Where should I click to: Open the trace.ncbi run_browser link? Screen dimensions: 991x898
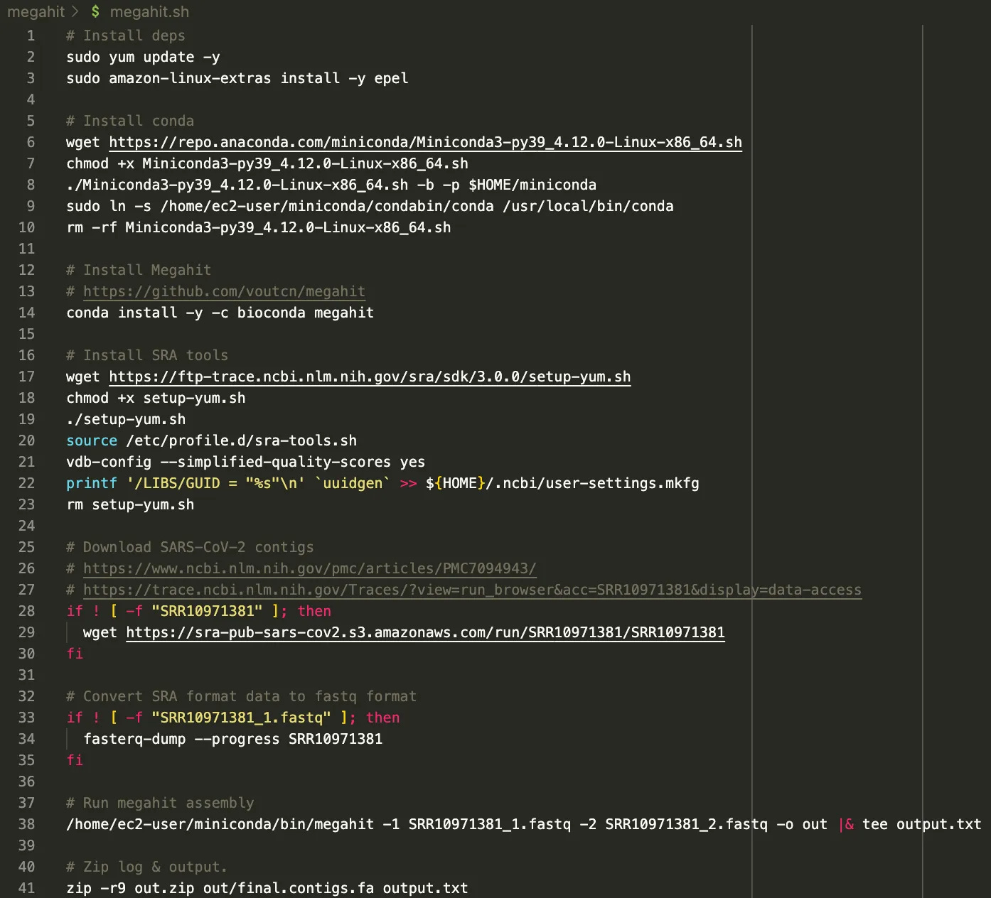(x=472, y=590)
